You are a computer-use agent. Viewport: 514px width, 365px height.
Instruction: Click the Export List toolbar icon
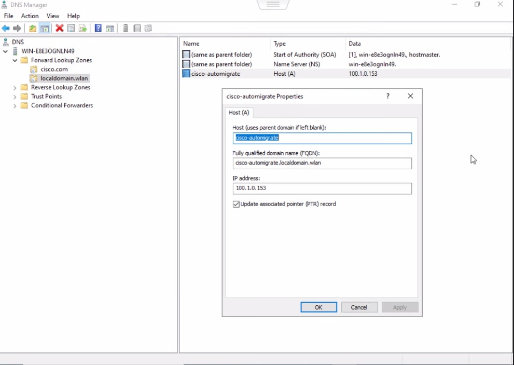click(x=82, y=28)
